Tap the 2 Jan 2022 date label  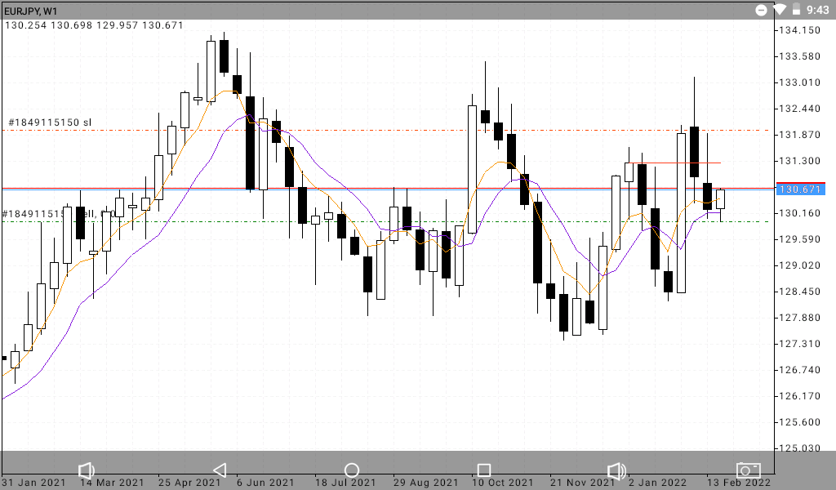pyautogui.click(x=657, y=483)
